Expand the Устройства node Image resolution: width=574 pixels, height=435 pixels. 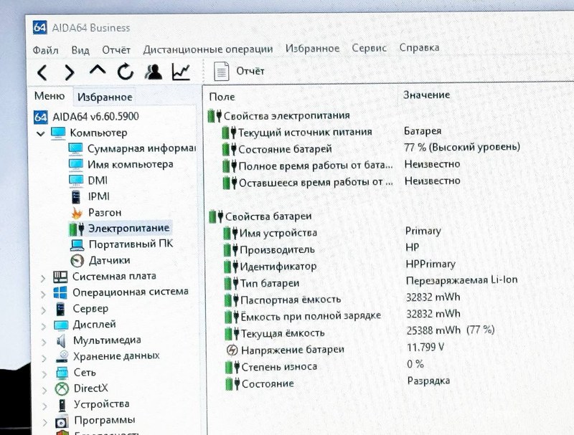44,406
